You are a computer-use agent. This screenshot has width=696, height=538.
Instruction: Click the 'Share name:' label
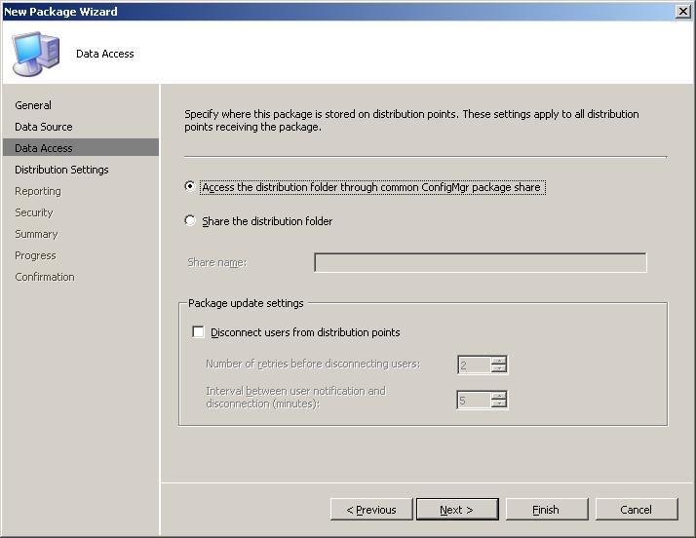[216, 262]
